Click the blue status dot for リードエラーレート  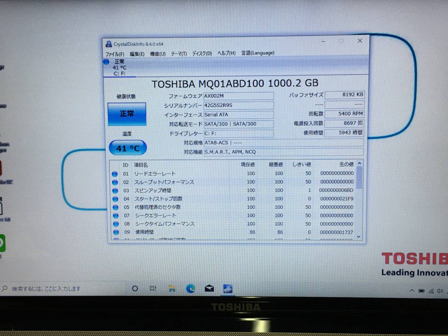tap(115, 174)
